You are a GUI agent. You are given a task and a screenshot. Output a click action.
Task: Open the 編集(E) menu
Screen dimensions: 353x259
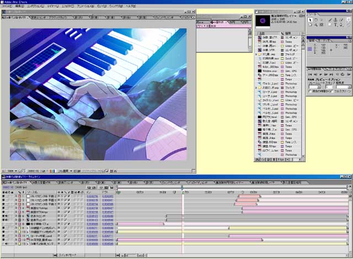(19, 6)
